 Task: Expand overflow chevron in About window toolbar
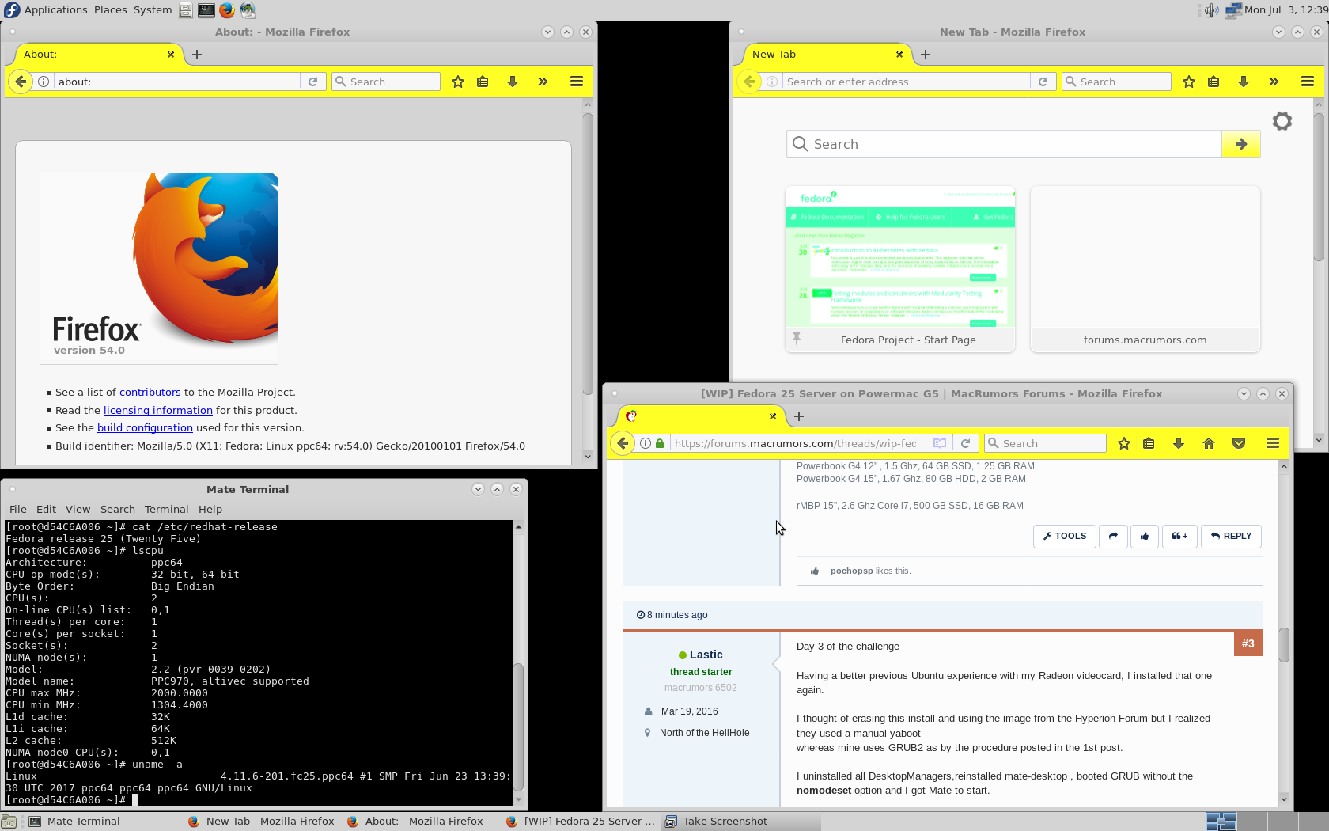(543, 82)
